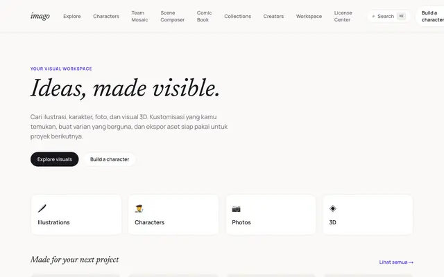This screenshot has width=444, height=277.
Task: Click Build a character button below hero text
Action: pos(110,159)
